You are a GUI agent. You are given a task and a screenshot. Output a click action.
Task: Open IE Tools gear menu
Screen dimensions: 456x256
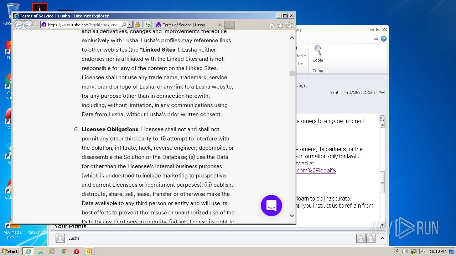pos(289,25)
